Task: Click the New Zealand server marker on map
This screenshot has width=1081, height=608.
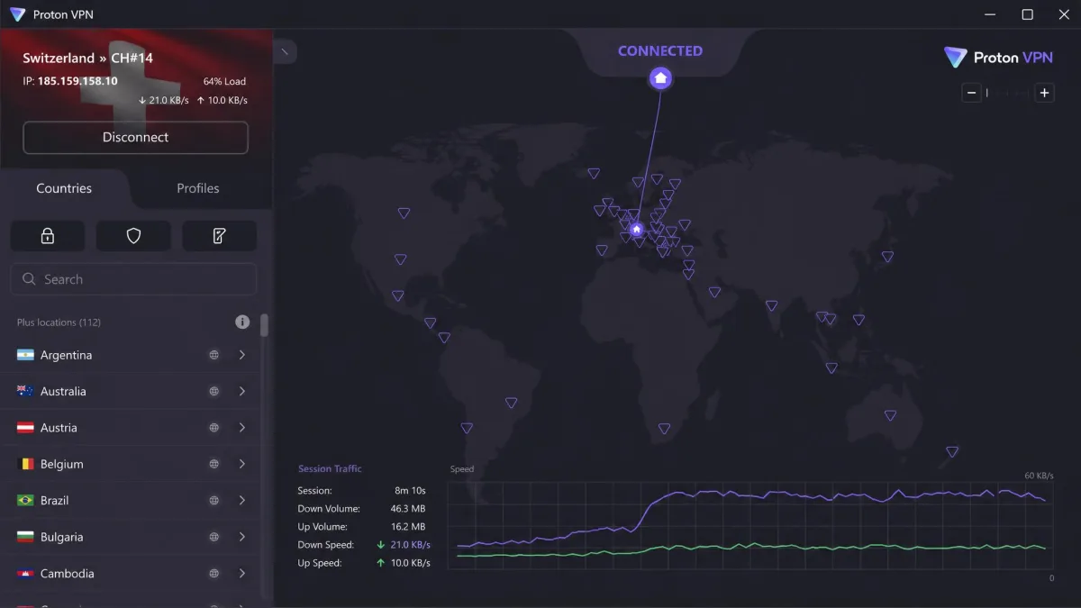Action: tap(952, 451)
